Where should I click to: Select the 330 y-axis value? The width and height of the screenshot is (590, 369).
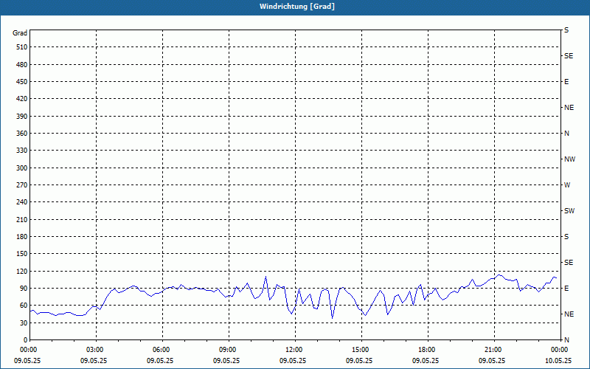pos(22,151)
